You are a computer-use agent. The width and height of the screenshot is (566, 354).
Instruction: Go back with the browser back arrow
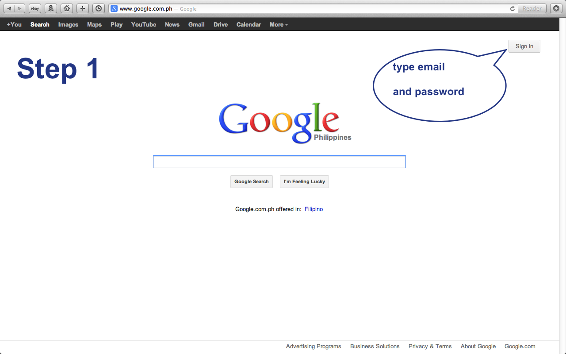9,8
